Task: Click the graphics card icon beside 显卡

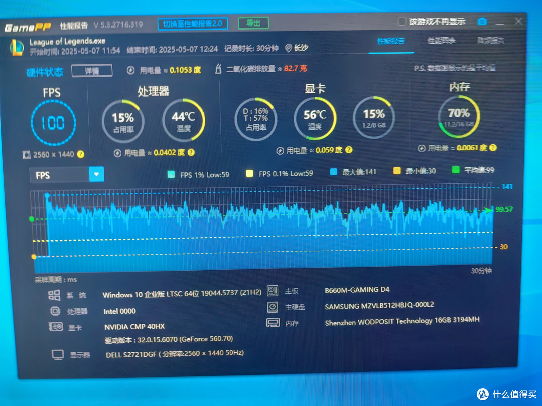Action: 56,327
